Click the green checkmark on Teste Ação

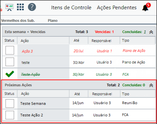10,74
